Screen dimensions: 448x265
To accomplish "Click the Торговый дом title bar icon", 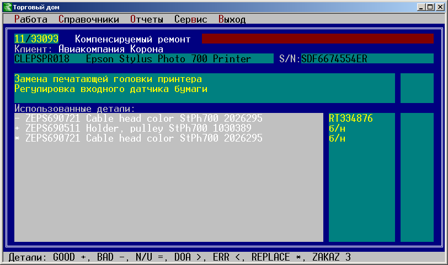I will point(7,7).
